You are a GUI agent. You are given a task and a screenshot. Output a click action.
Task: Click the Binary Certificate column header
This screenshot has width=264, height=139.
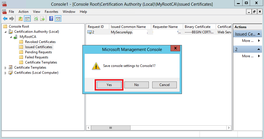pyautogui.click(x=199, y=27)
